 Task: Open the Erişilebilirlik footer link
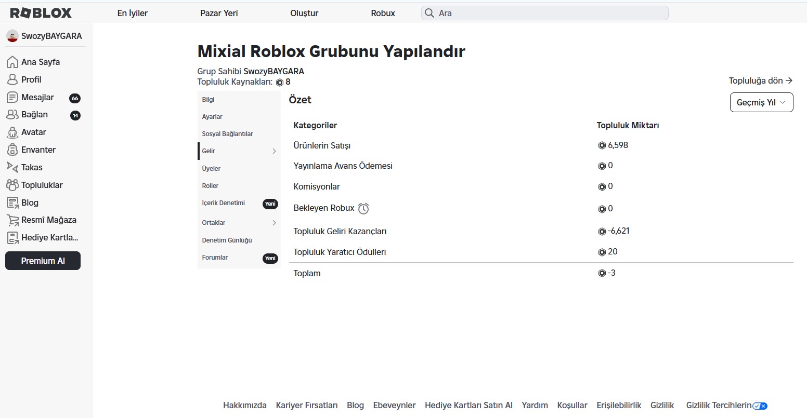click(619, 406)
